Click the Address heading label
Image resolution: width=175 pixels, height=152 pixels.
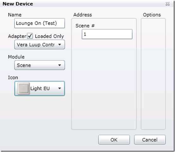pos(82,15)
